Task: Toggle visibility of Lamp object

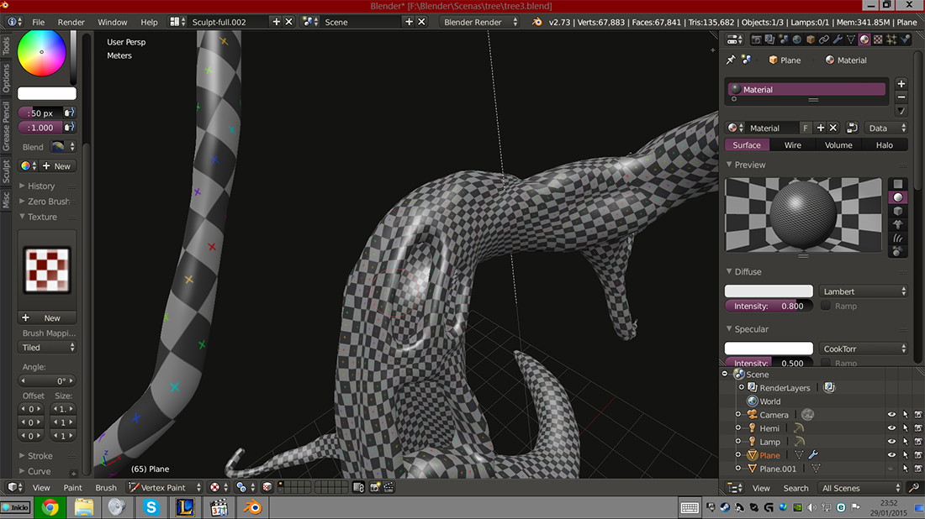Action: click(x=892, y=442)
